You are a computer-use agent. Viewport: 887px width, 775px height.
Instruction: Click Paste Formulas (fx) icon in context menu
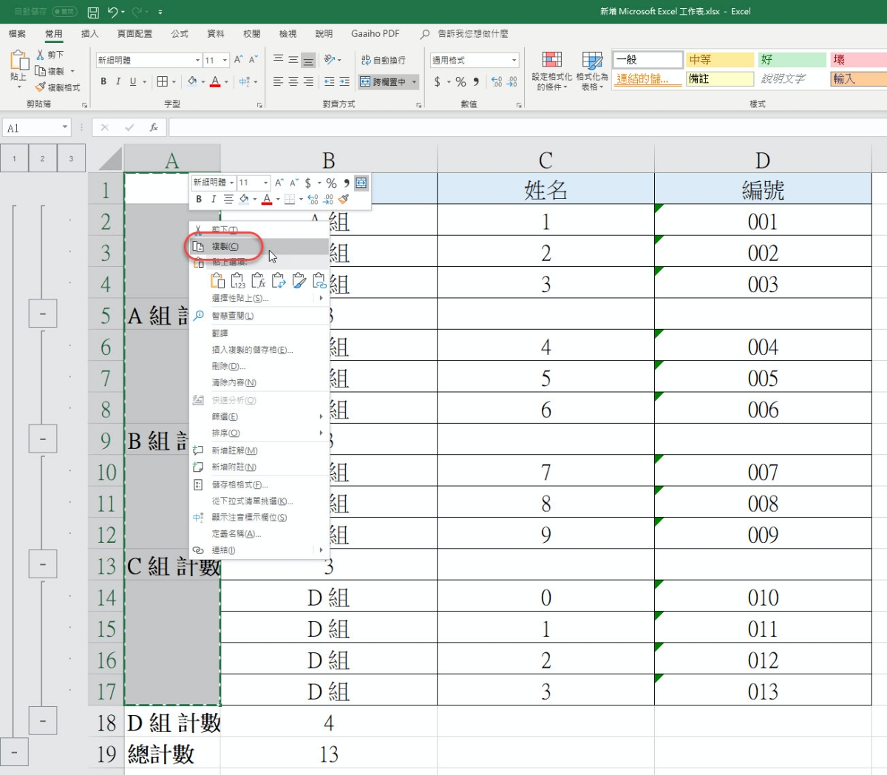point(258,280)
